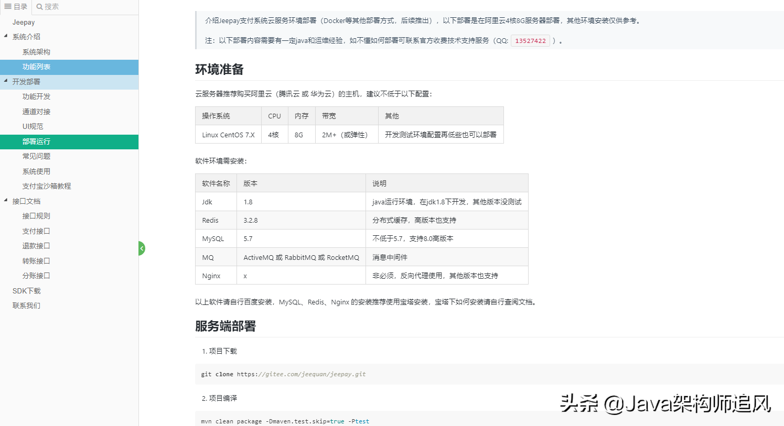Screen dimensions: 784x426
Task: Select 通道对接 under 开发部署
Action: pyautogui.click(x=36, y=111)
